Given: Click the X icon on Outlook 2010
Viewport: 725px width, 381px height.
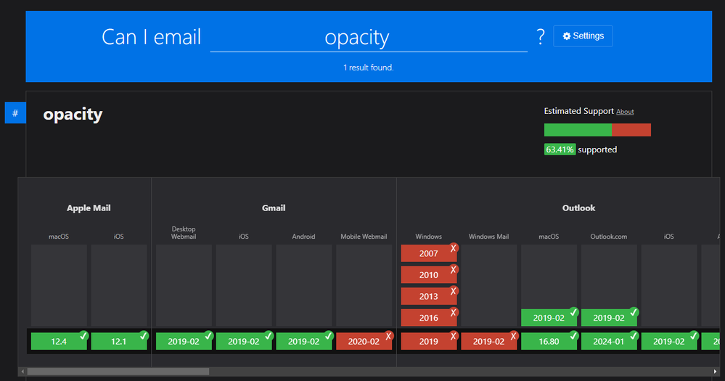Looking at the screenshot, I should click(x=454, y=269).
